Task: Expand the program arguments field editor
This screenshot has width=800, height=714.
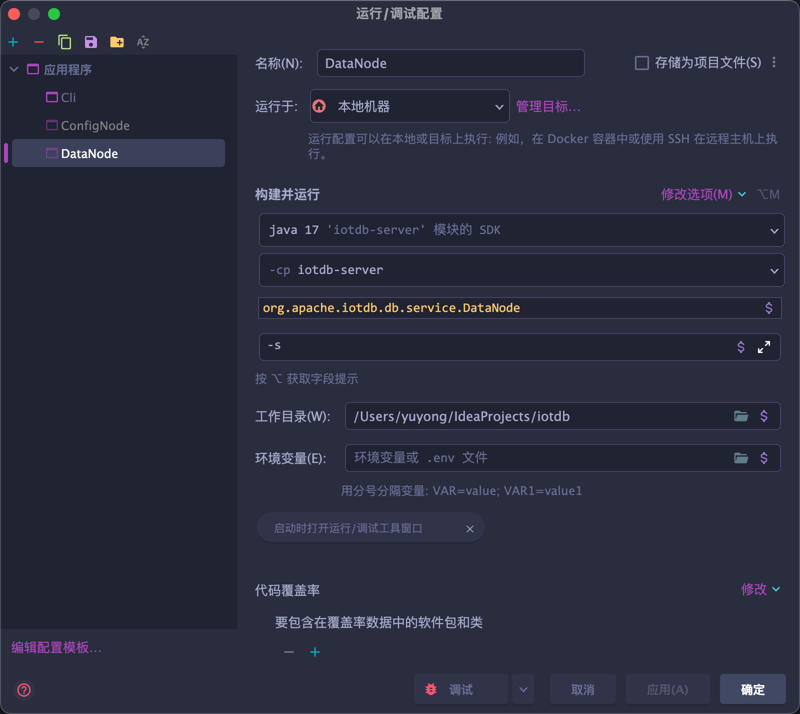Action: click(x=763, y=347)
